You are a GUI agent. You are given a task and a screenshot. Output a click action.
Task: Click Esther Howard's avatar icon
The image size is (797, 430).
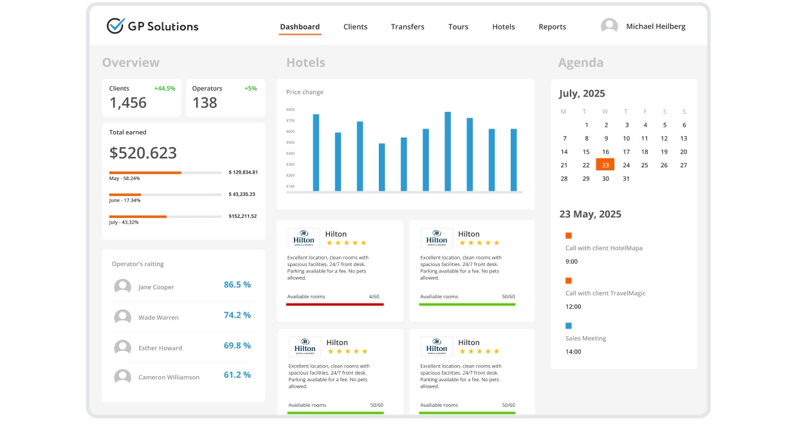click(122, 348)
